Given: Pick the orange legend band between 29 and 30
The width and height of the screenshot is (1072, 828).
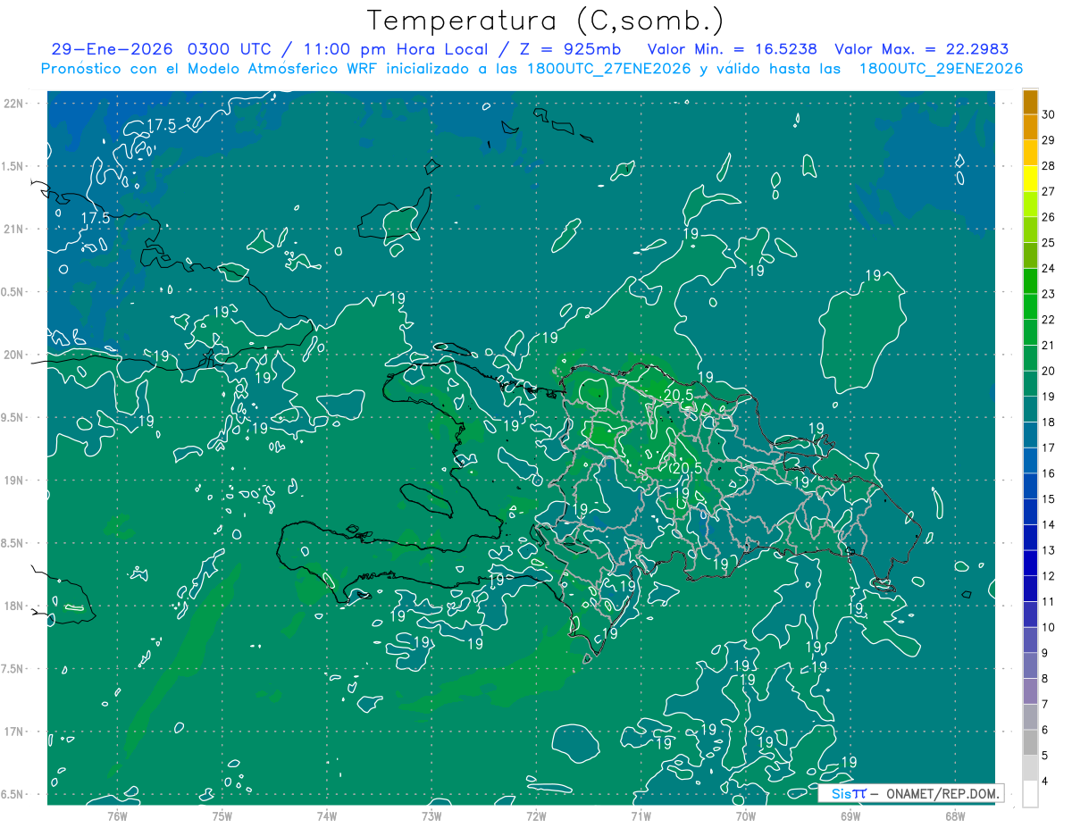Looking at the screenshot, I should (1030, 128).
